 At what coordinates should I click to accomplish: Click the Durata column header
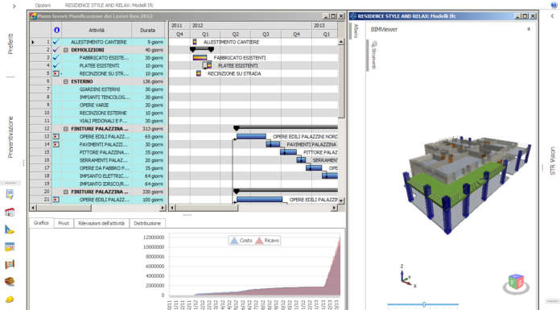pos(148,31)
